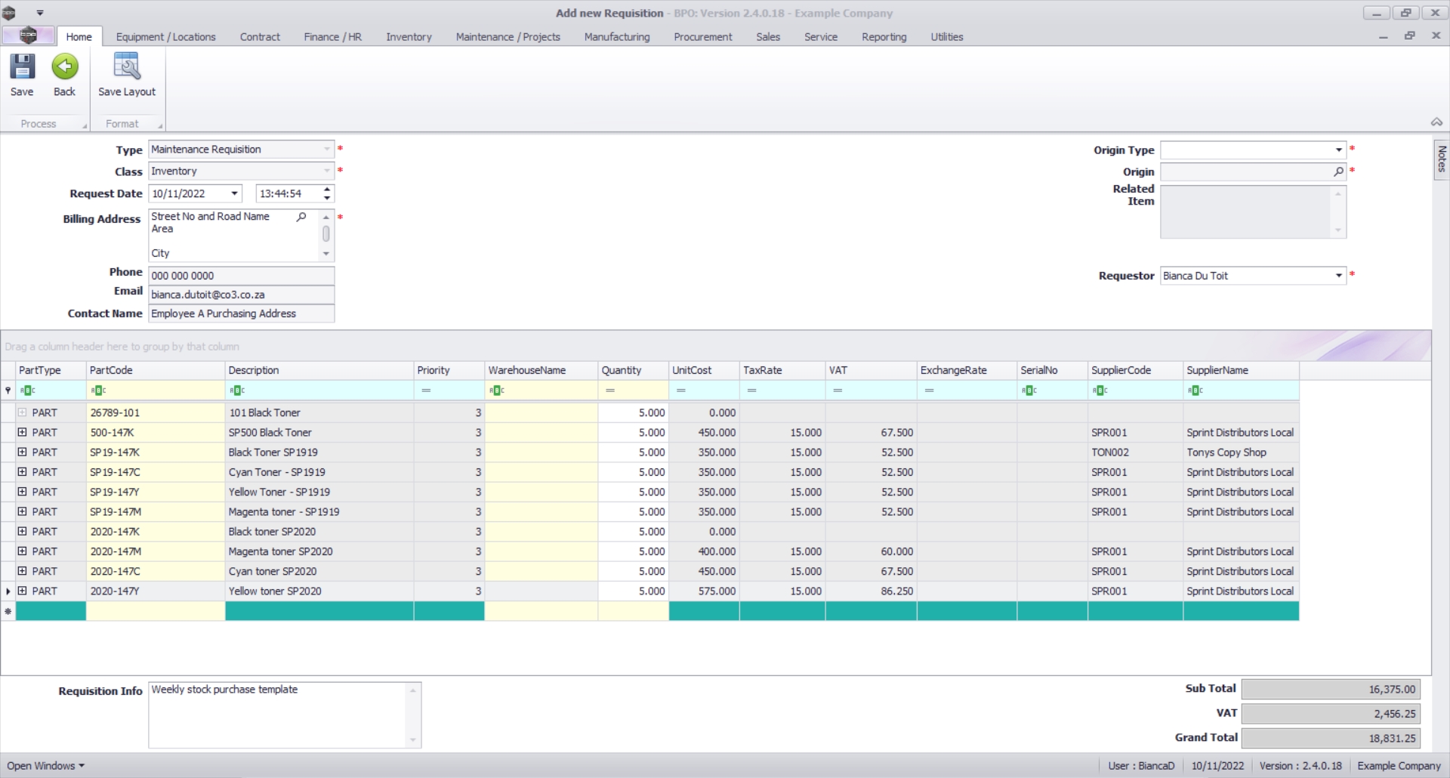
Task: Click the Origin field search magnifier
Action: pos(1338,171)
